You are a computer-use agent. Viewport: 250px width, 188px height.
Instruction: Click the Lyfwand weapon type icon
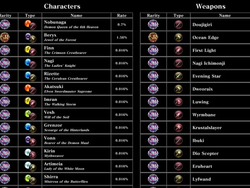click(x=179, y=179)
